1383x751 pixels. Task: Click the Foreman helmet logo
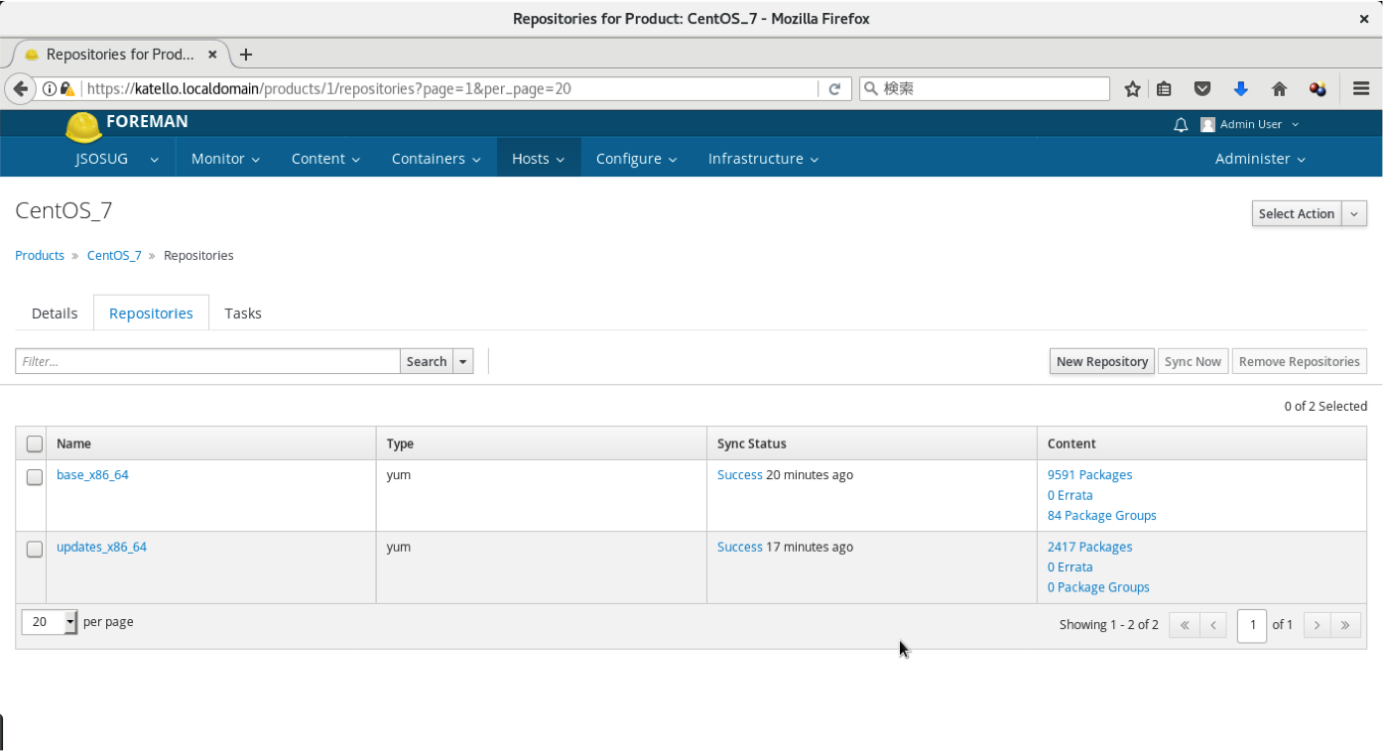tap(83, 127)
